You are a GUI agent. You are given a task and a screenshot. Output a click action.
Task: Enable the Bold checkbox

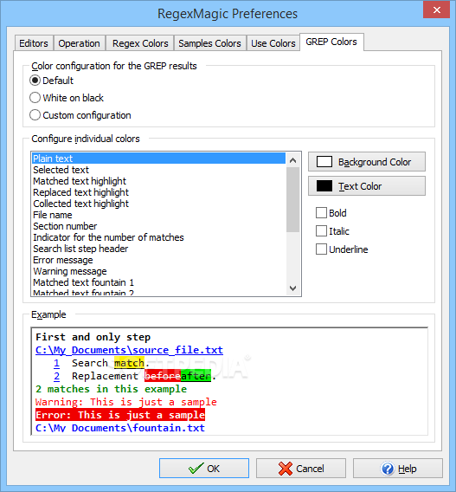321,213
